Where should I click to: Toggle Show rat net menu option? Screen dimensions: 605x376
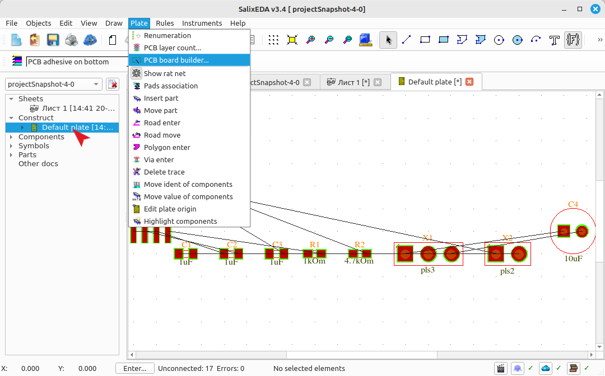[x=189, y=73]
